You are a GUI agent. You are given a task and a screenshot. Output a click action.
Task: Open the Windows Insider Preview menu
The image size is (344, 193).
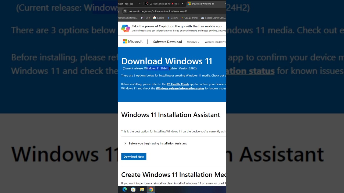click(x=215, y=42)
